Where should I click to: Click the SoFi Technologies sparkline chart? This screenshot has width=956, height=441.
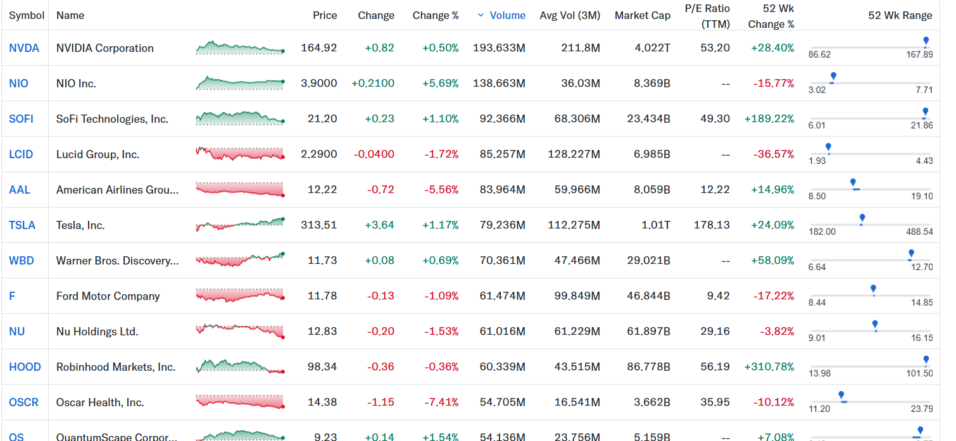click(x=240, y=119)
